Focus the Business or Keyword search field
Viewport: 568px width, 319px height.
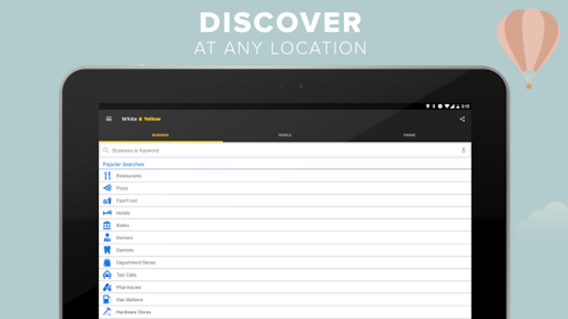285,150
